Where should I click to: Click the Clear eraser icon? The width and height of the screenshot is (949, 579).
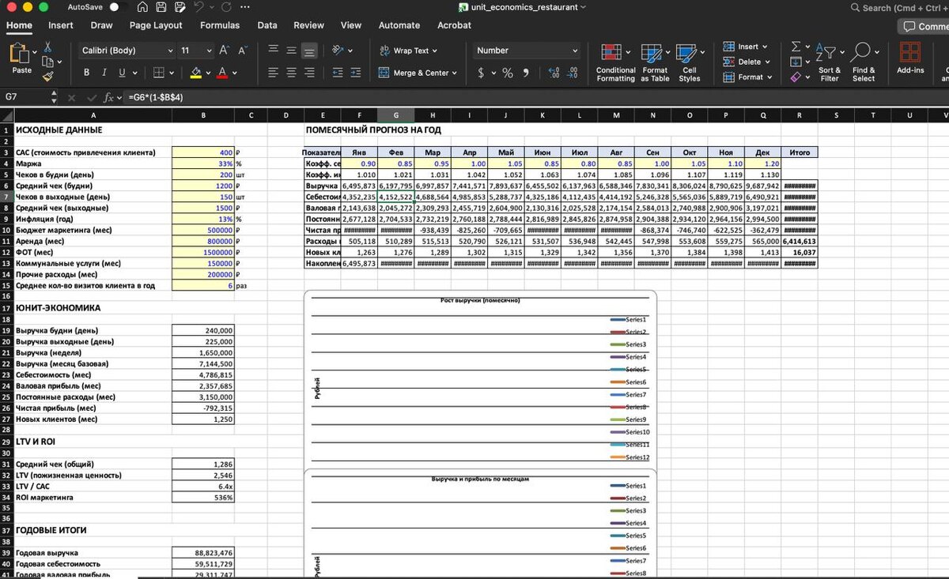pyautogui.click(x=796, y=77)
